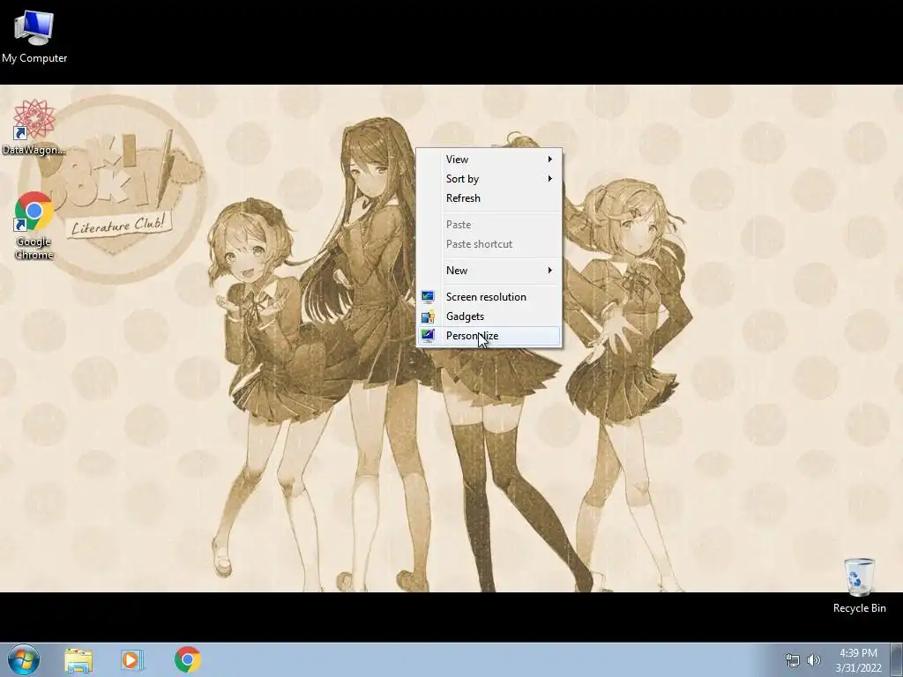The image size is (903, 677).
Task: Click the Screen resolution monitor icon
Action: [x=428, y=297]
